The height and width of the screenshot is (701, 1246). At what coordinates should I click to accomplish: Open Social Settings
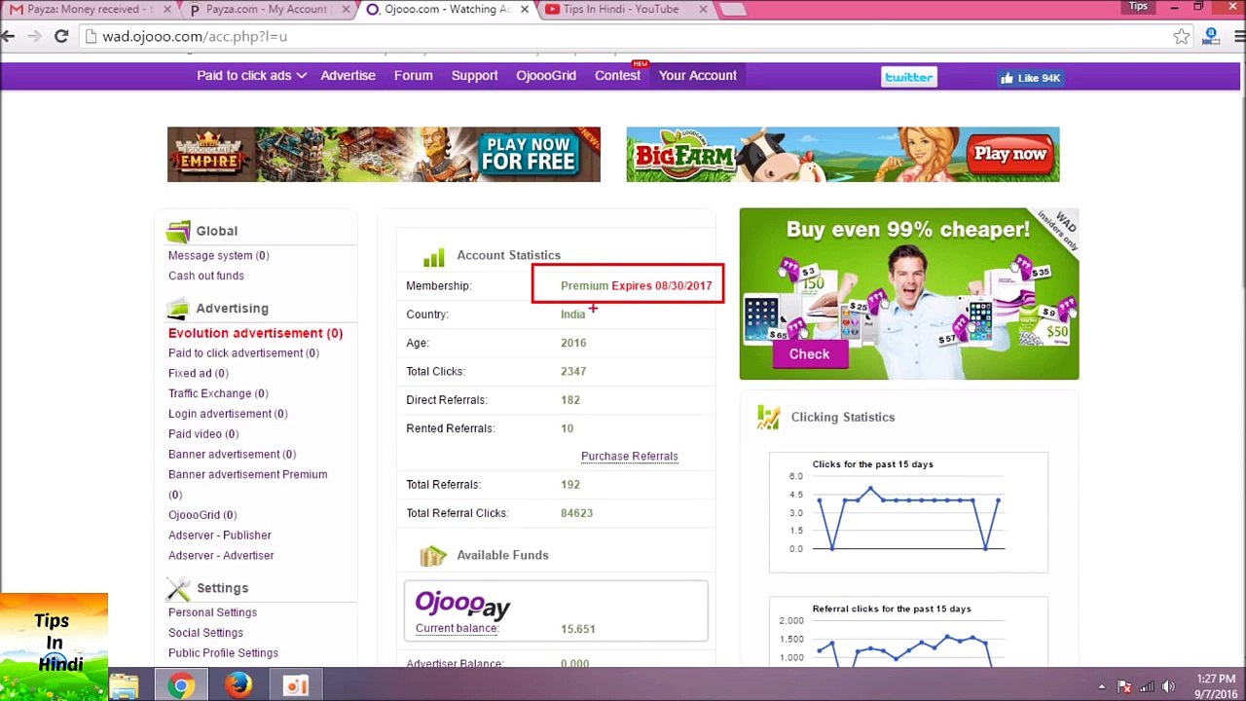pos(205,633)
